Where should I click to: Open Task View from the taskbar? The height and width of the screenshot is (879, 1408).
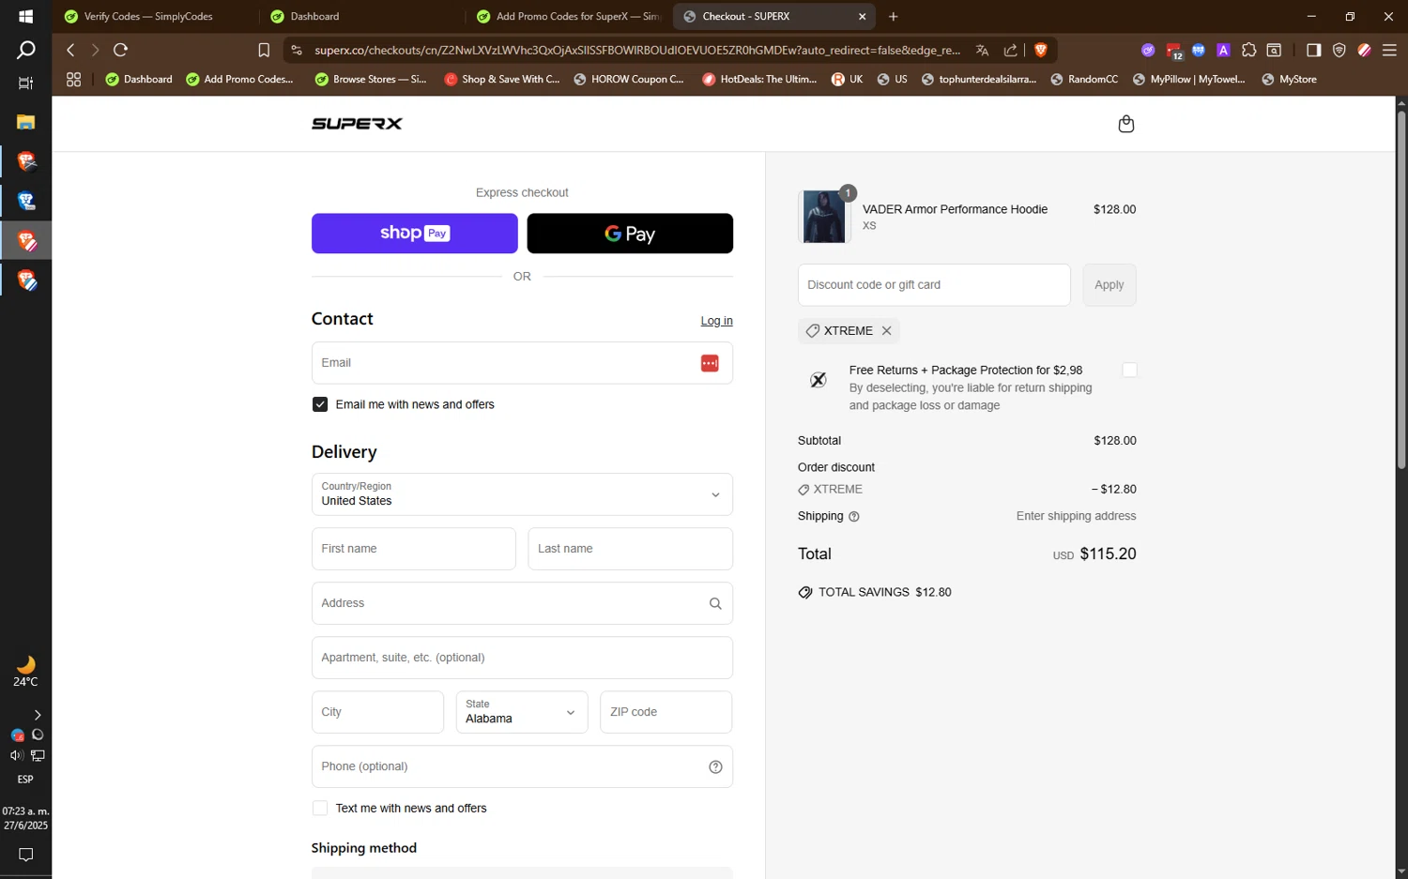coord(25,83)
